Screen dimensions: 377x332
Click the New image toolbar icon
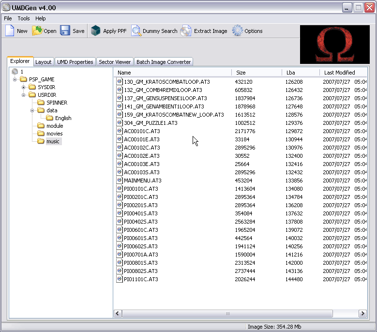point(10,31)
